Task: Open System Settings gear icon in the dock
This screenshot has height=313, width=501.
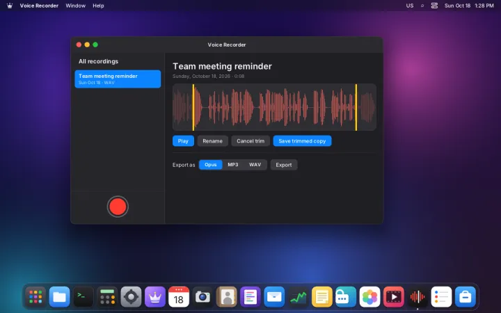Action: pyautogui.click(x=131, y=297)
